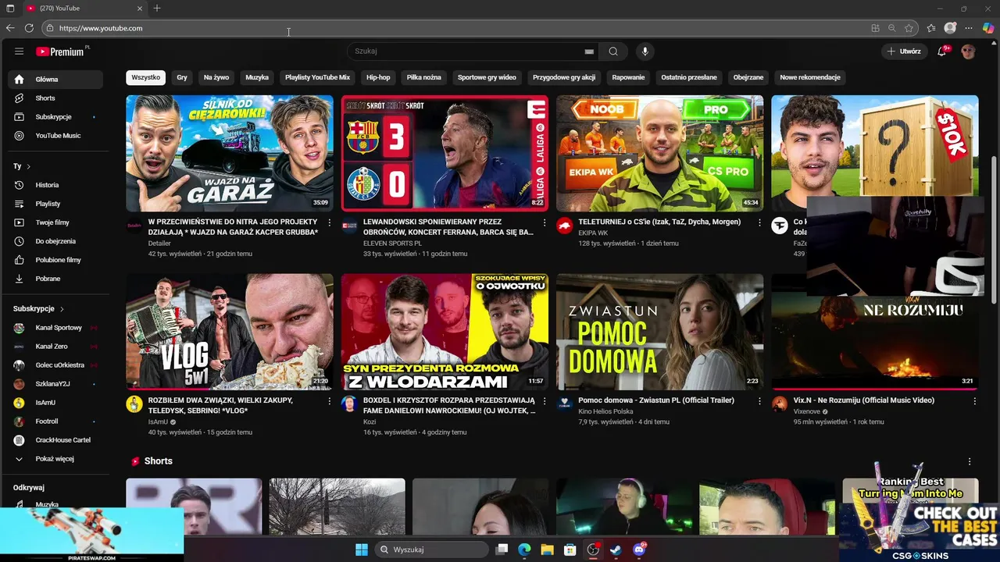This screenshot has width=1000, height=562.
Task: Open CrackHouse Cartel subscription
Action: point(55,440)
